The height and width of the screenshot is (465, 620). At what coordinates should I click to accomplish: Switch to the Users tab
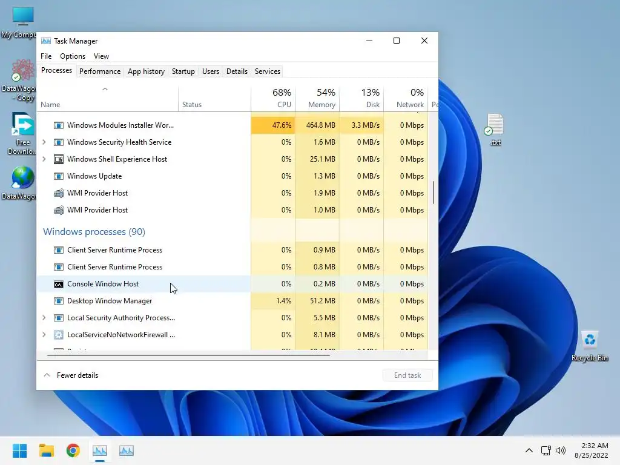pos(210,71)
